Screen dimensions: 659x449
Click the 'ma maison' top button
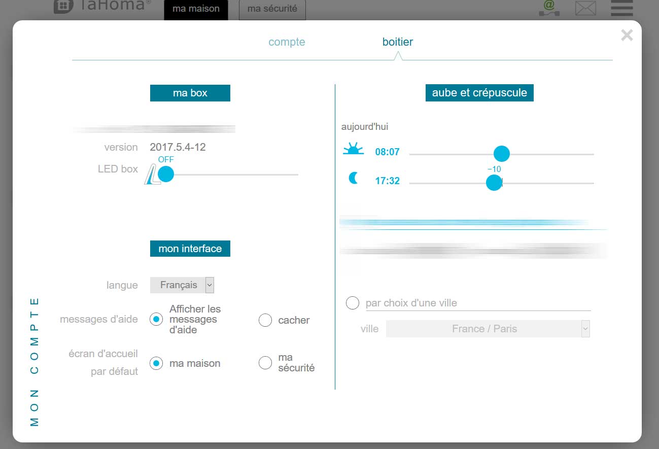(x=196, y=10)
